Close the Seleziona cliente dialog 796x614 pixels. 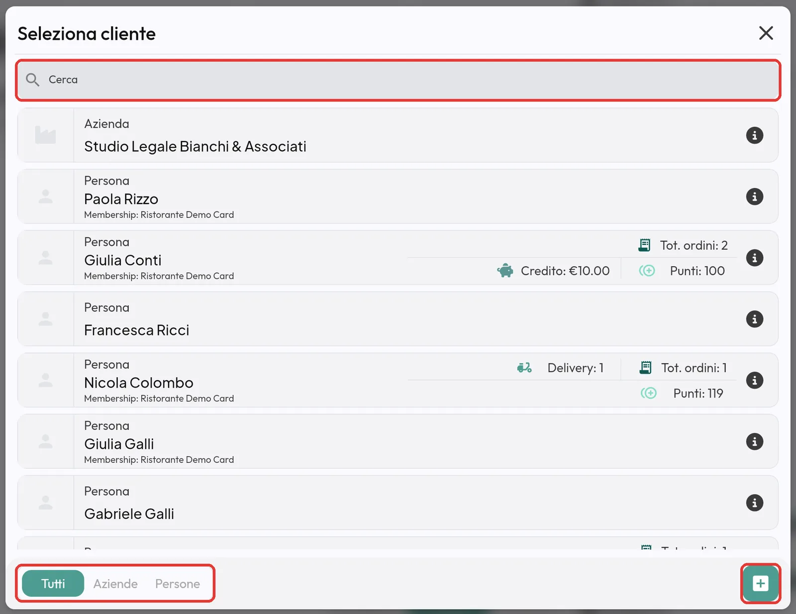point(766,33)
